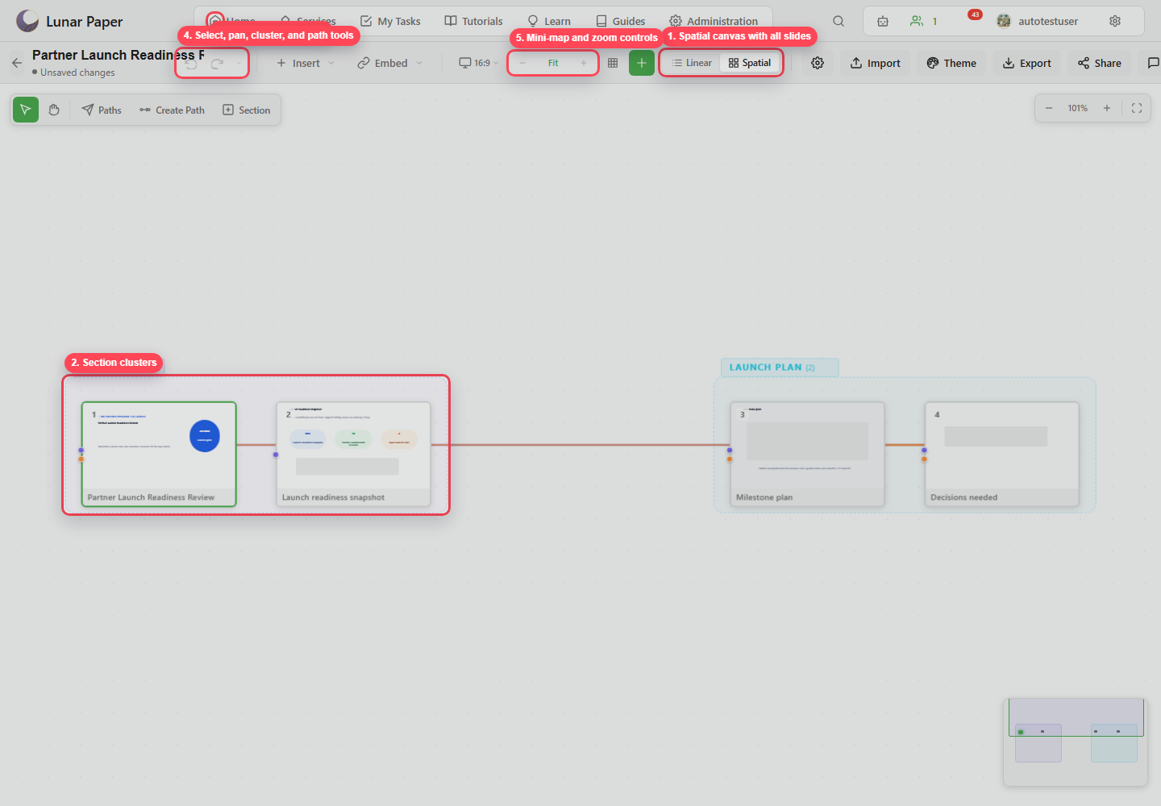Open the Insert dropdown
Screen dimensions: 1161x806
pos(306,63)
